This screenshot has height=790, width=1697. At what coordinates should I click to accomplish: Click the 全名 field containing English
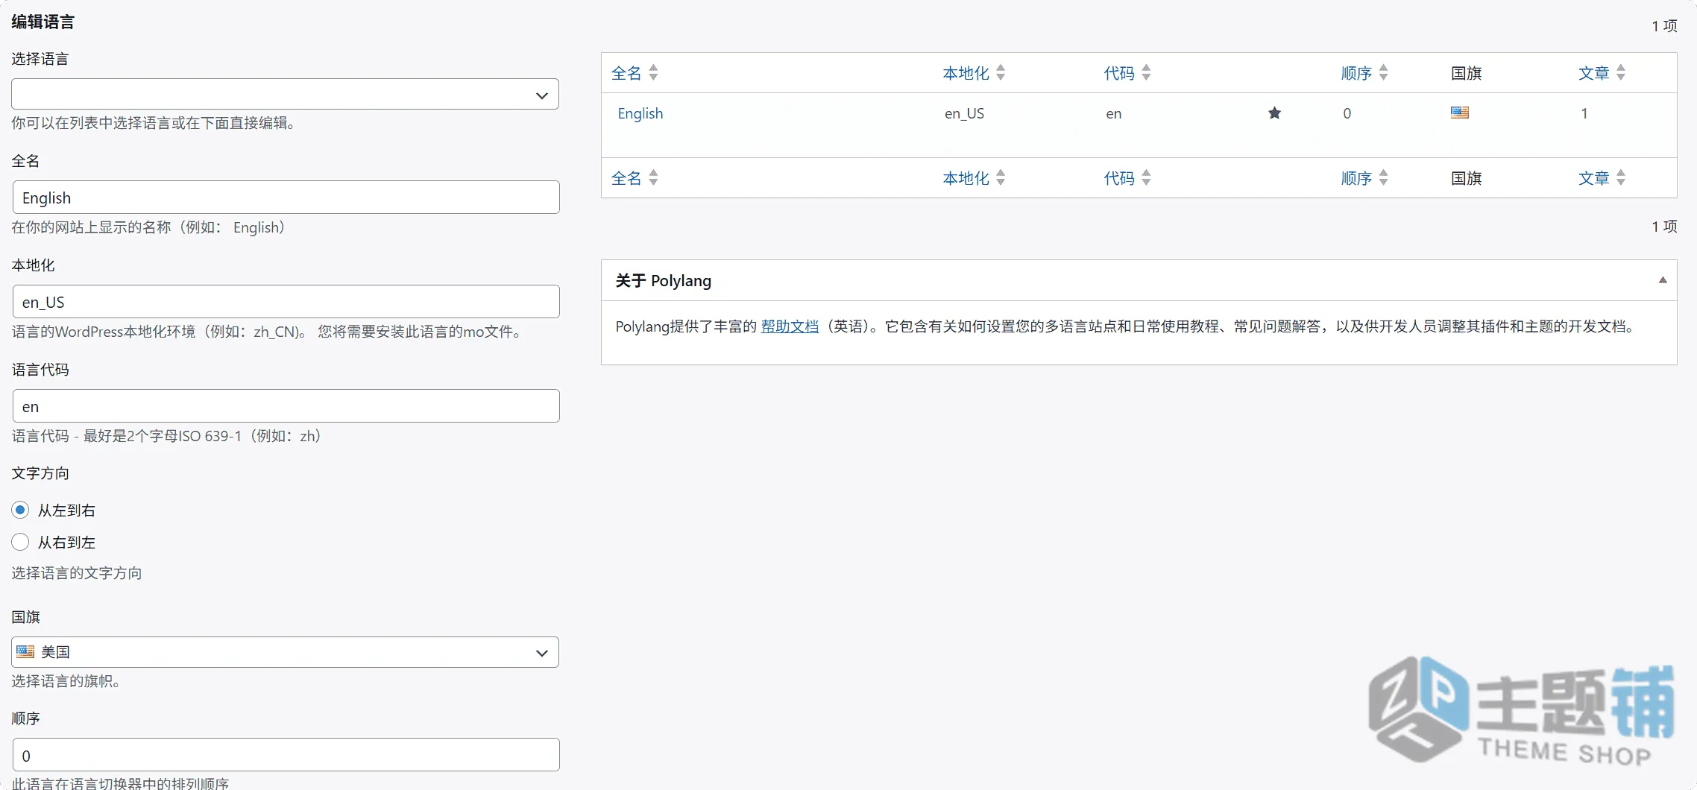pyautogui.click(x=286, y=197)
